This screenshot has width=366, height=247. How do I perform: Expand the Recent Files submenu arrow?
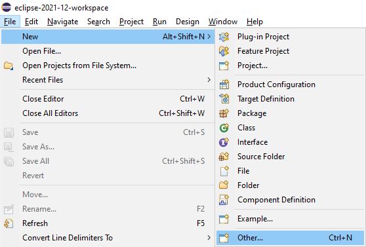pyautogui.click(x=209, y=80)
